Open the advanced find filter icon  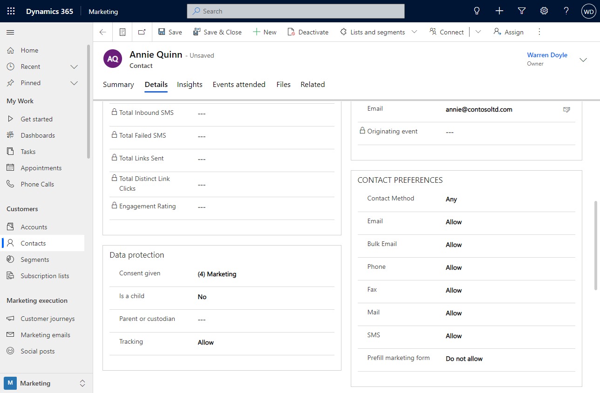(x=522, y=11)
